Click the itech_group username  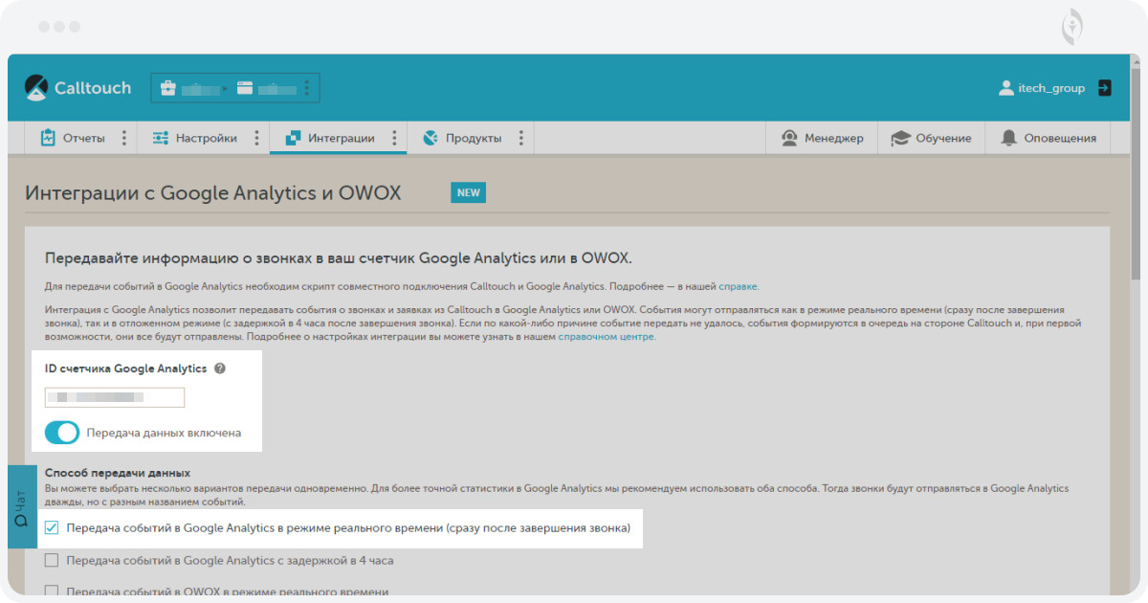click(x=1051, y=88)
